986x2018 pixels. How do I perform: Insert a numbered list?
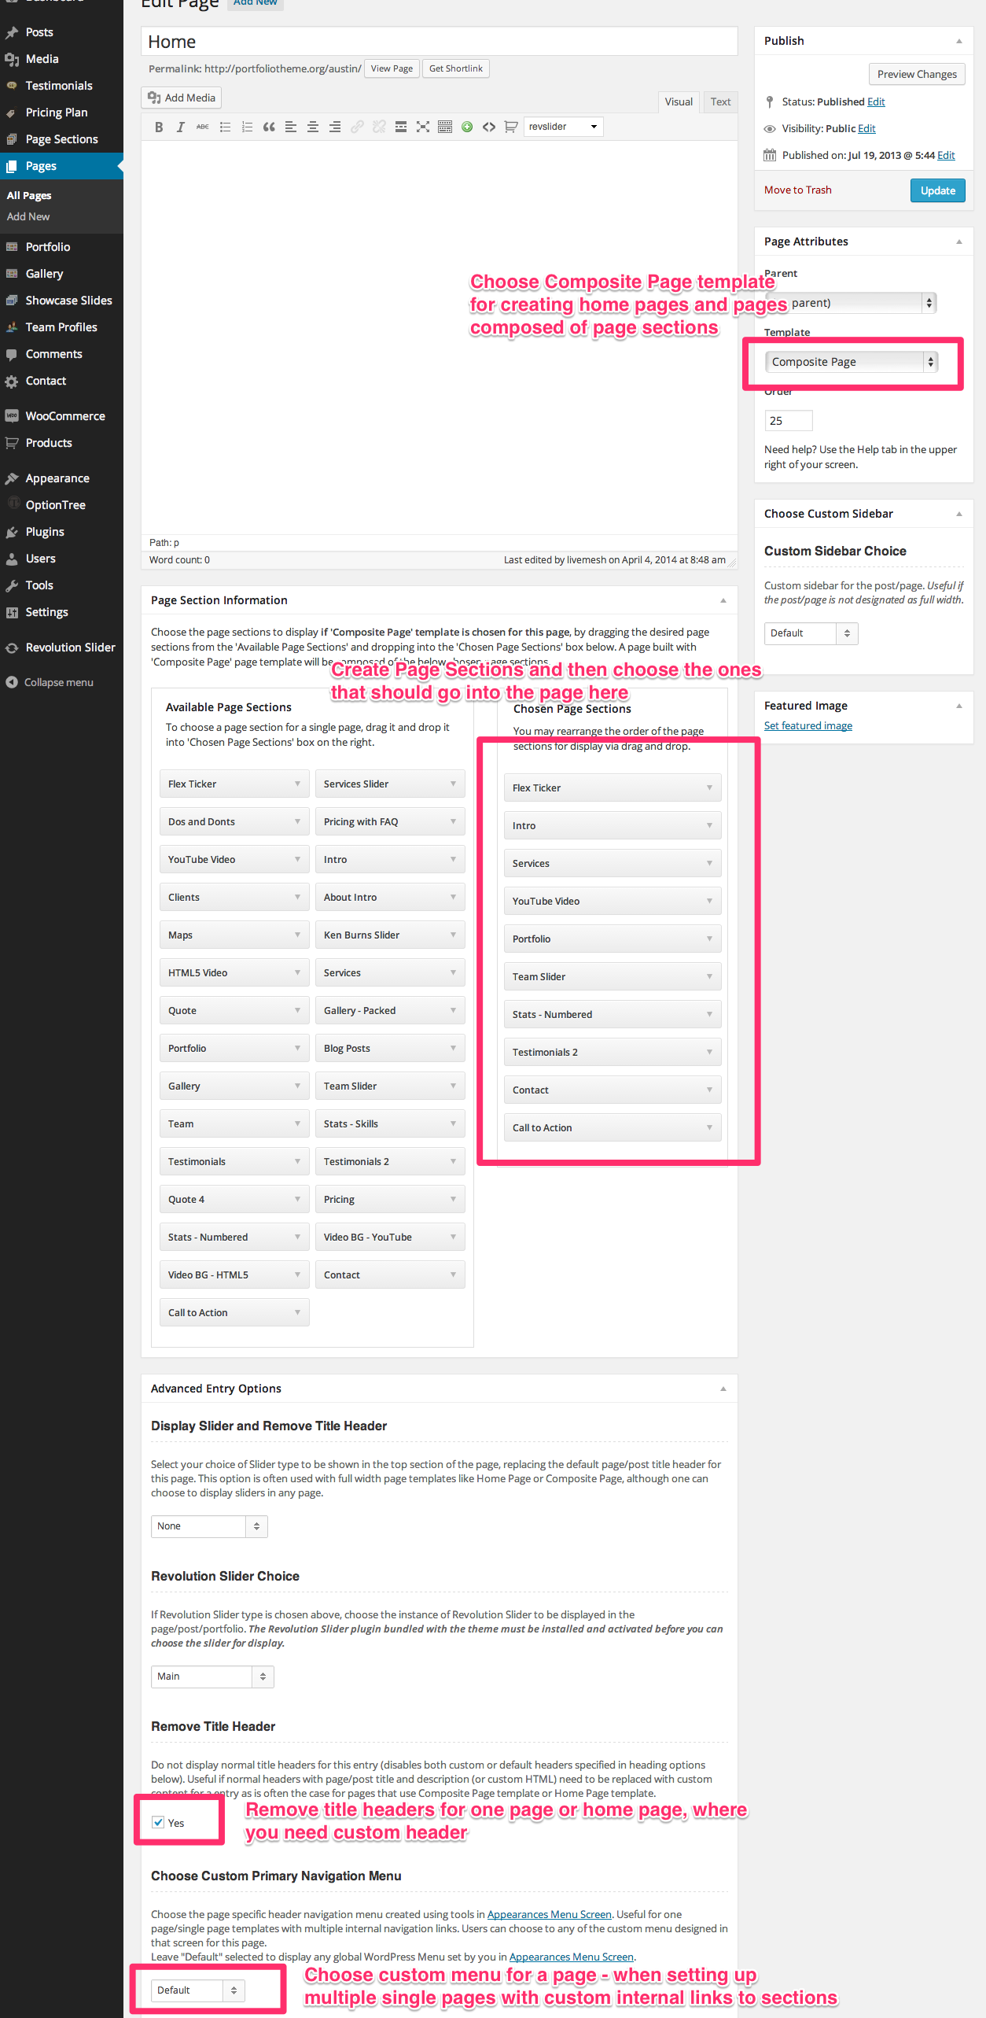tap(247, 127)
